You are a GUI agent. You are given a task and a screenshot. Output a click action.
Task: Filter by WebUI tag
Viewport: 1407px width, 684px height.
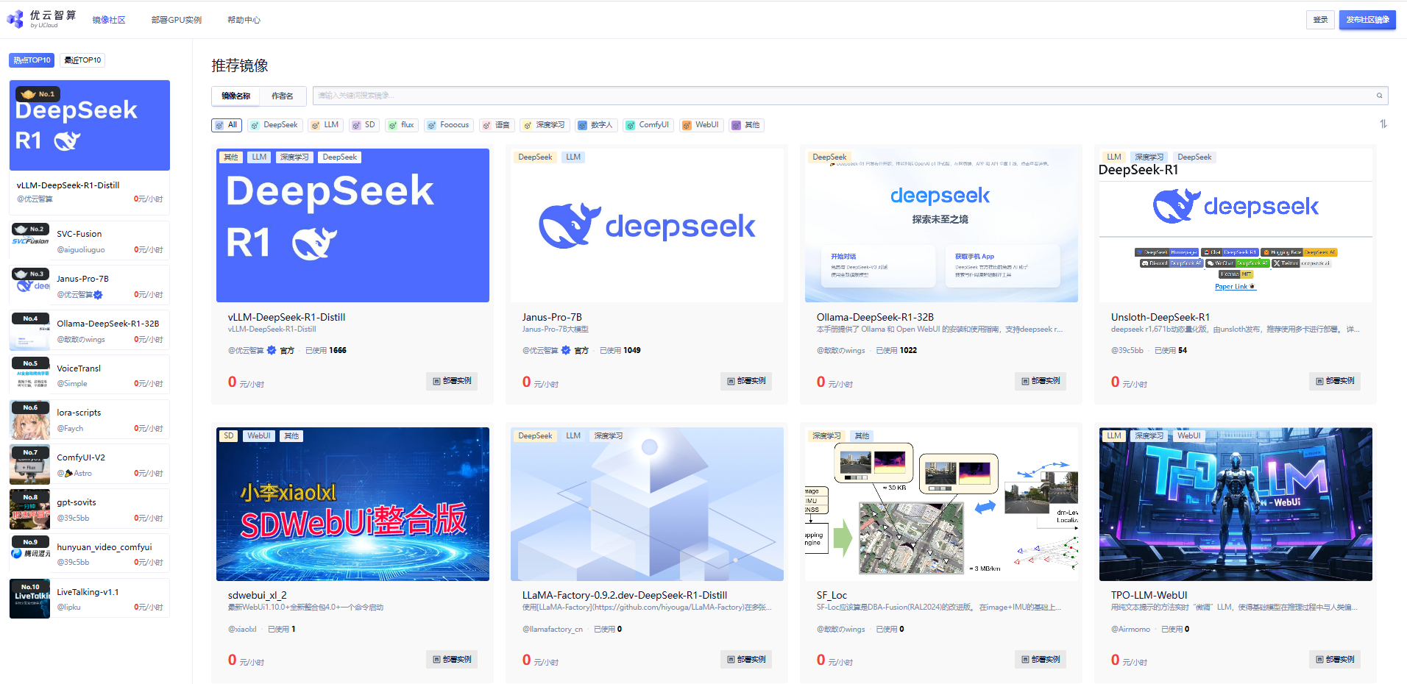(701, 125)
